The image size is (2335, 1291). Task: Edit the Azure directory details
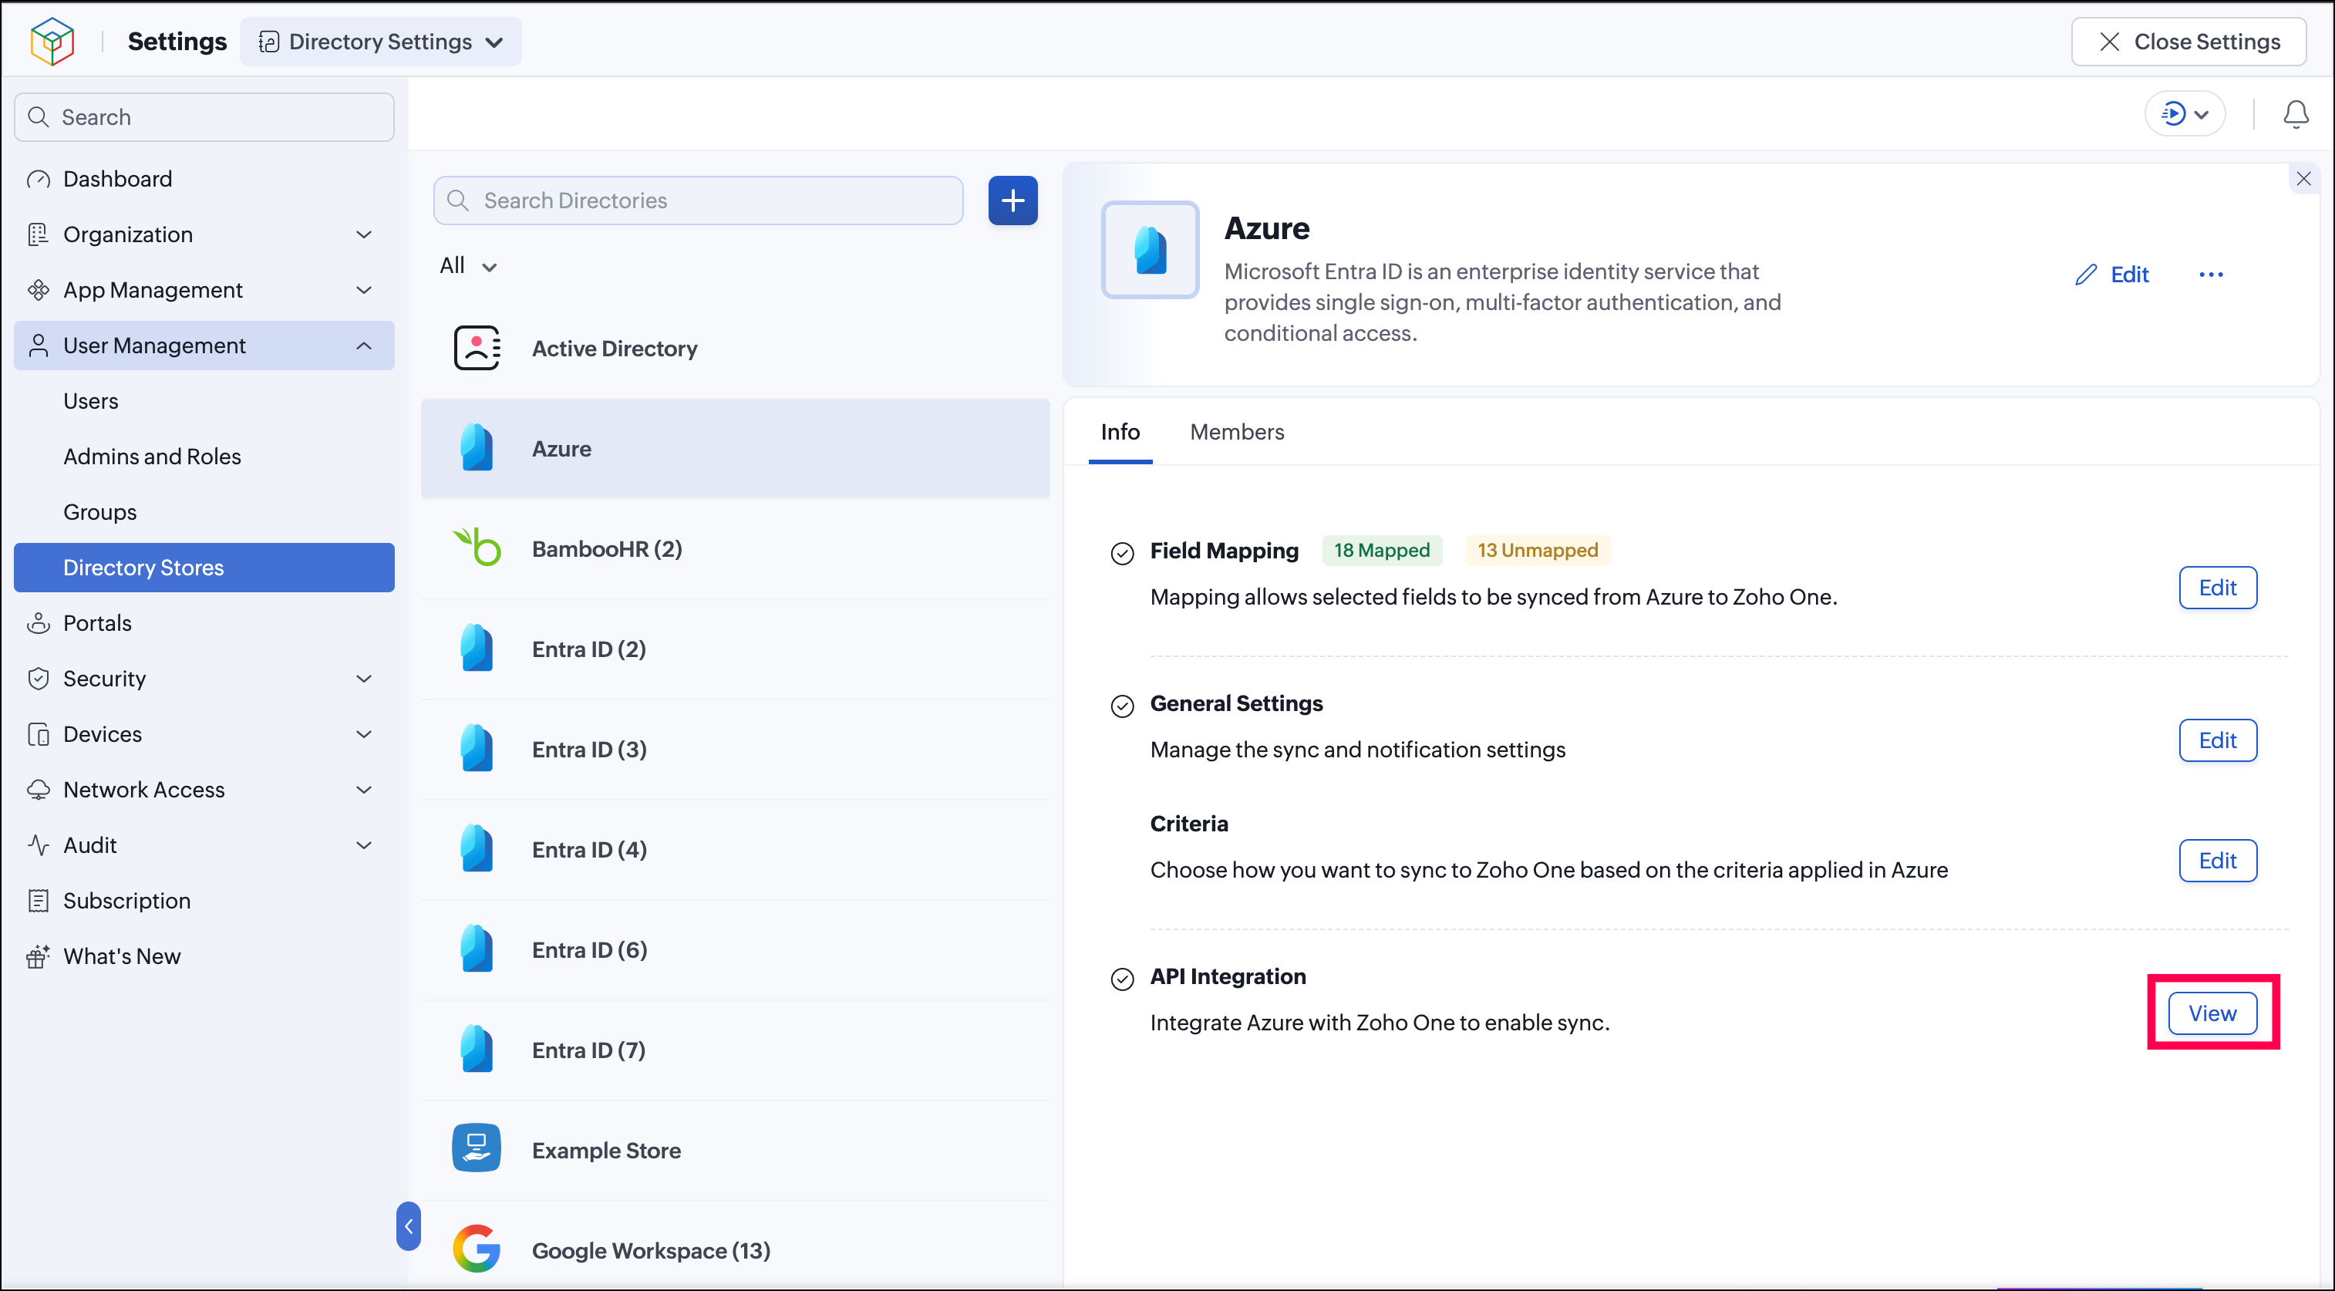coord(2111,275)
